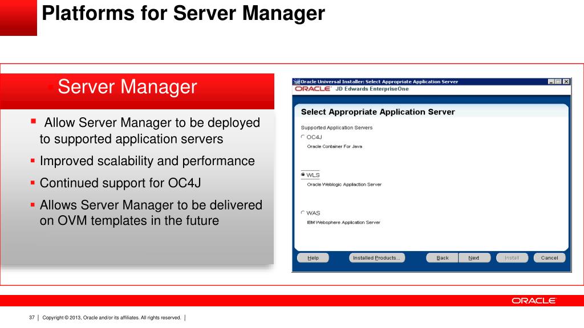Close the Oracle Universal Installer window

click(566, 81)
